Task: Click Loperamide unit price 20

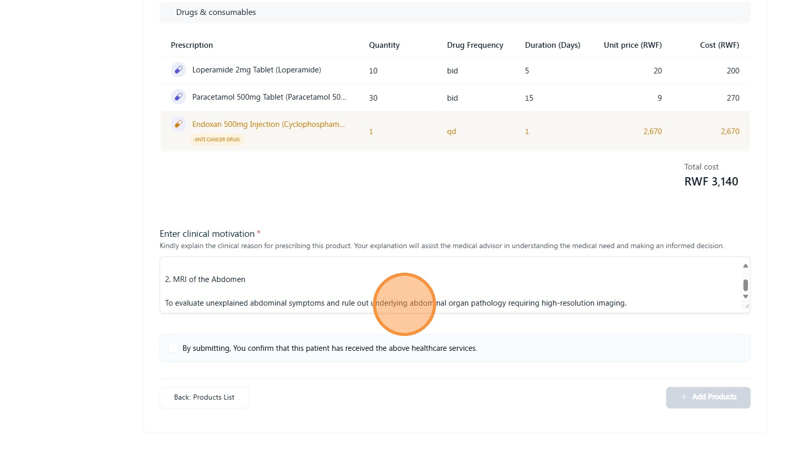Action: [657, 71]
